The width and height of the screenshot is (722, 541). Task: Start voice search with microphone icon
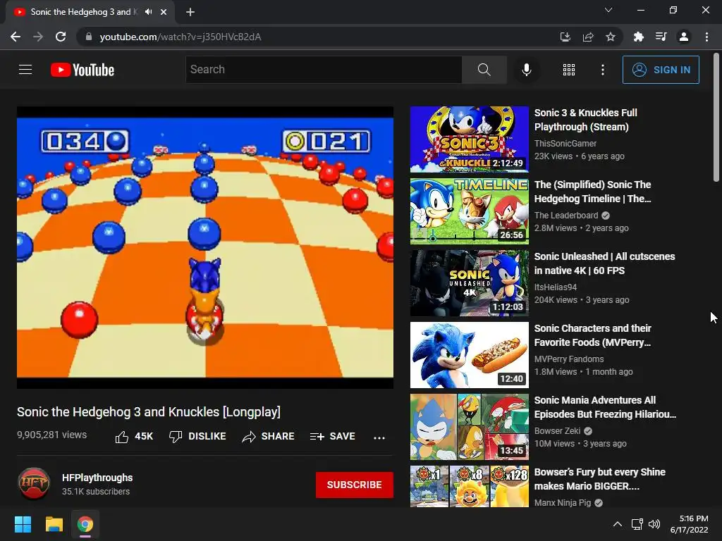[x=526, y=70]
